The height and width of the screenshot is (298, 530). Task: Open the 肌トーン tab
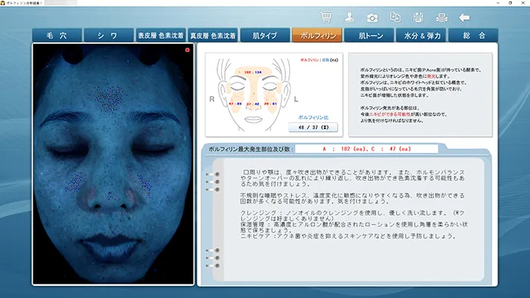(369, 36)
